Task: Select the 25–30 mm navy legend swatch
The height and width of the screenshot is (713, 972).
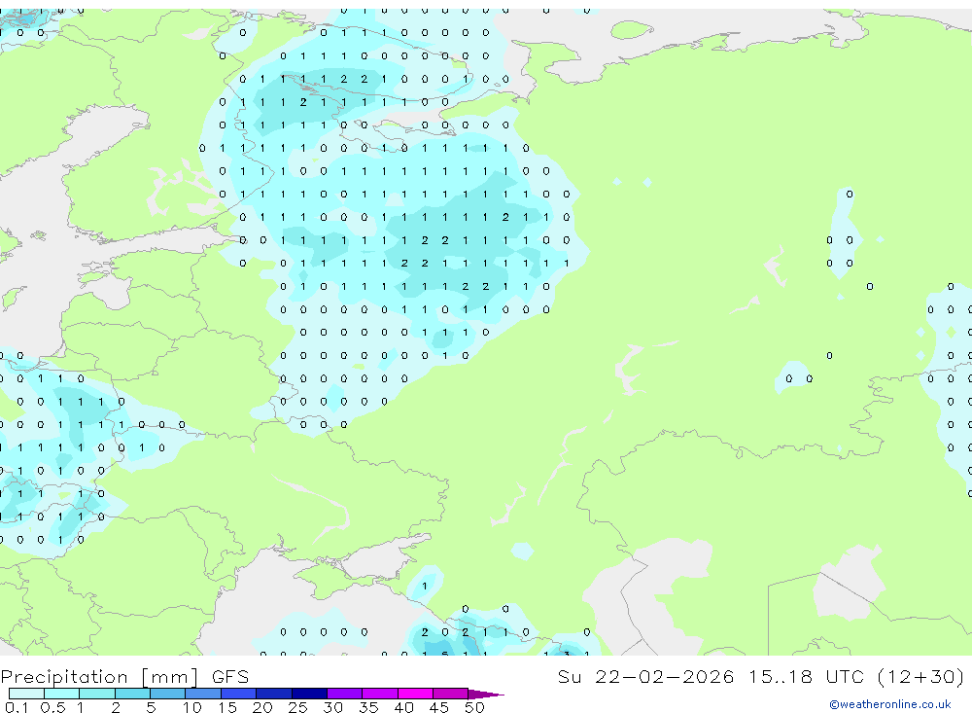Action: pyautogui.click(x=309, y=694)
